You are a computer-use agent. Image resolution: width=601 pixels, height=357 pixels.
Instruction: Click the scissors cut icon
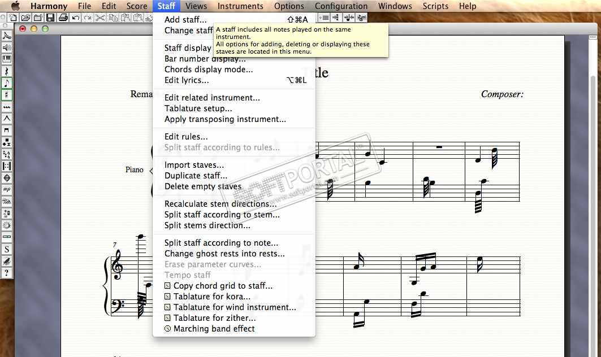click(100, 18)
